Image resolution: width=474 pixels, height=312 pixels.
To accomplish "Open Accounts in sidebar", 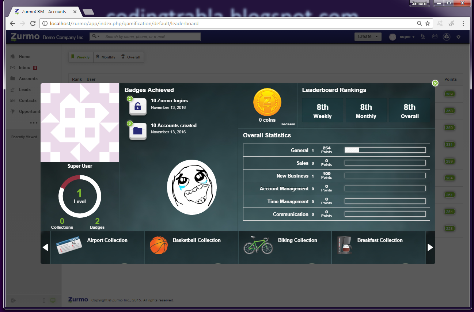I will coord(28,79).
